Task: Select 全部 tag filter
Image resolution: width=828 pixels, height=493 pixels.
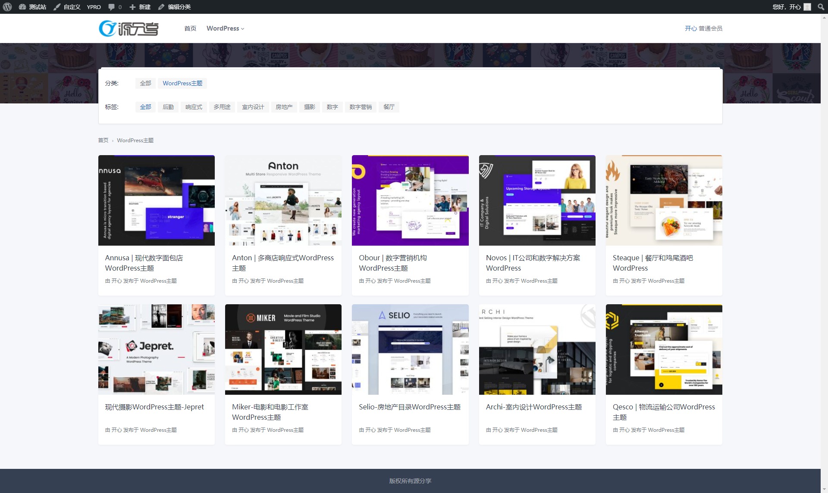Action: [145, 107]
